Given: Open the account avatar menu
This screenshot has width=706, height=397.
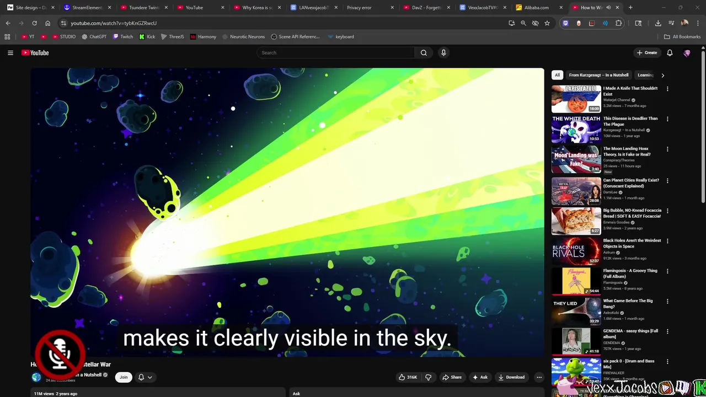Looking at the screenshot, I should click(x=687, y=53).
